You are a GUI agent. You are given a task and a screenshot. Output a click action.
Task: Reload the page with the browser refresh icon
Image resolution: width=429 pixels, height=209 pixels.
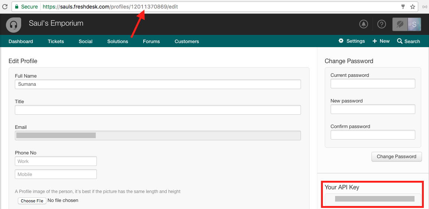[x=5, y=7]
